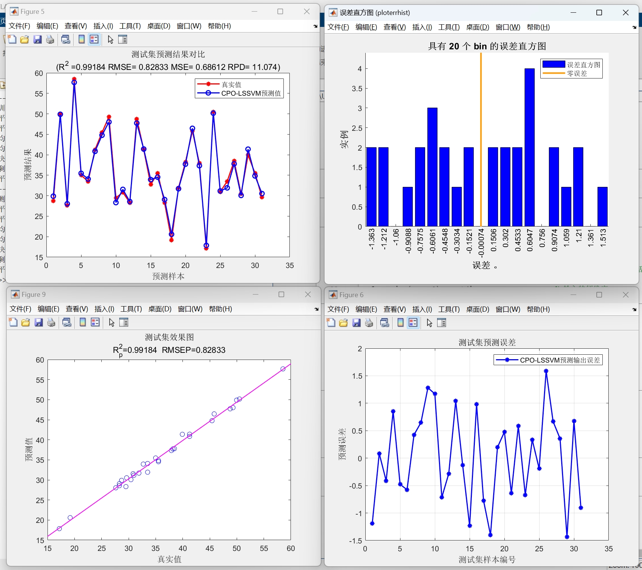
Task: Click New Figure icon in Figure 5 toolbar
Action: point(12,39)
